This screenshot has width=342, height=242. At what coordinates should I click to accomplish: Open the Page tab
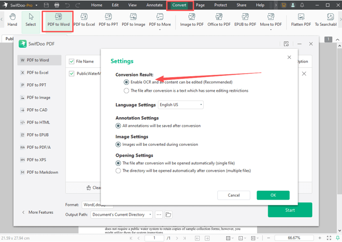[200, 5]
